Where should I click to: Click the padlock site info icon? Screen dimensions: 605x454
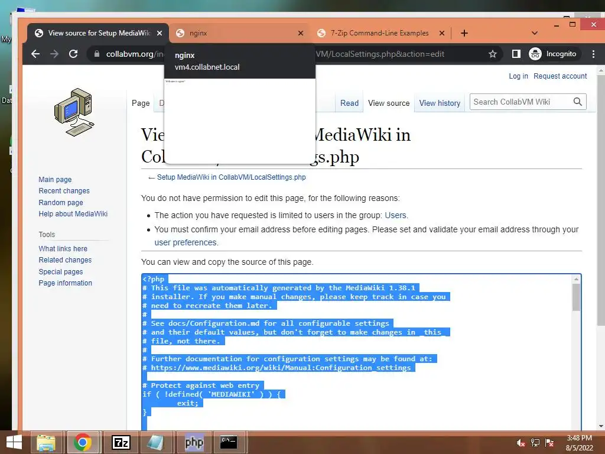click(97, 54)
